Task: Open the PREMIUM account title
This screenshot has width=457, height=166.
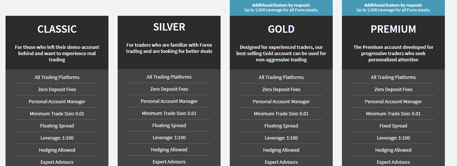Action: coord(393,29)
